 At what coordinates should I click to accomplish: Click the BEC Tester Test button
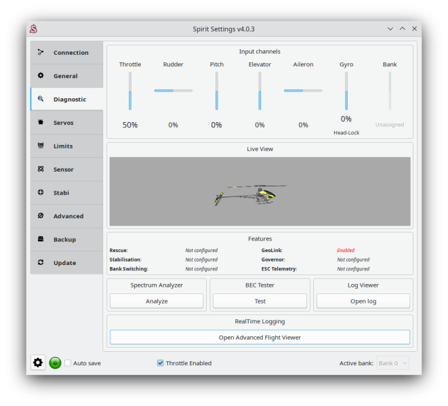click(x=260, y=301)
